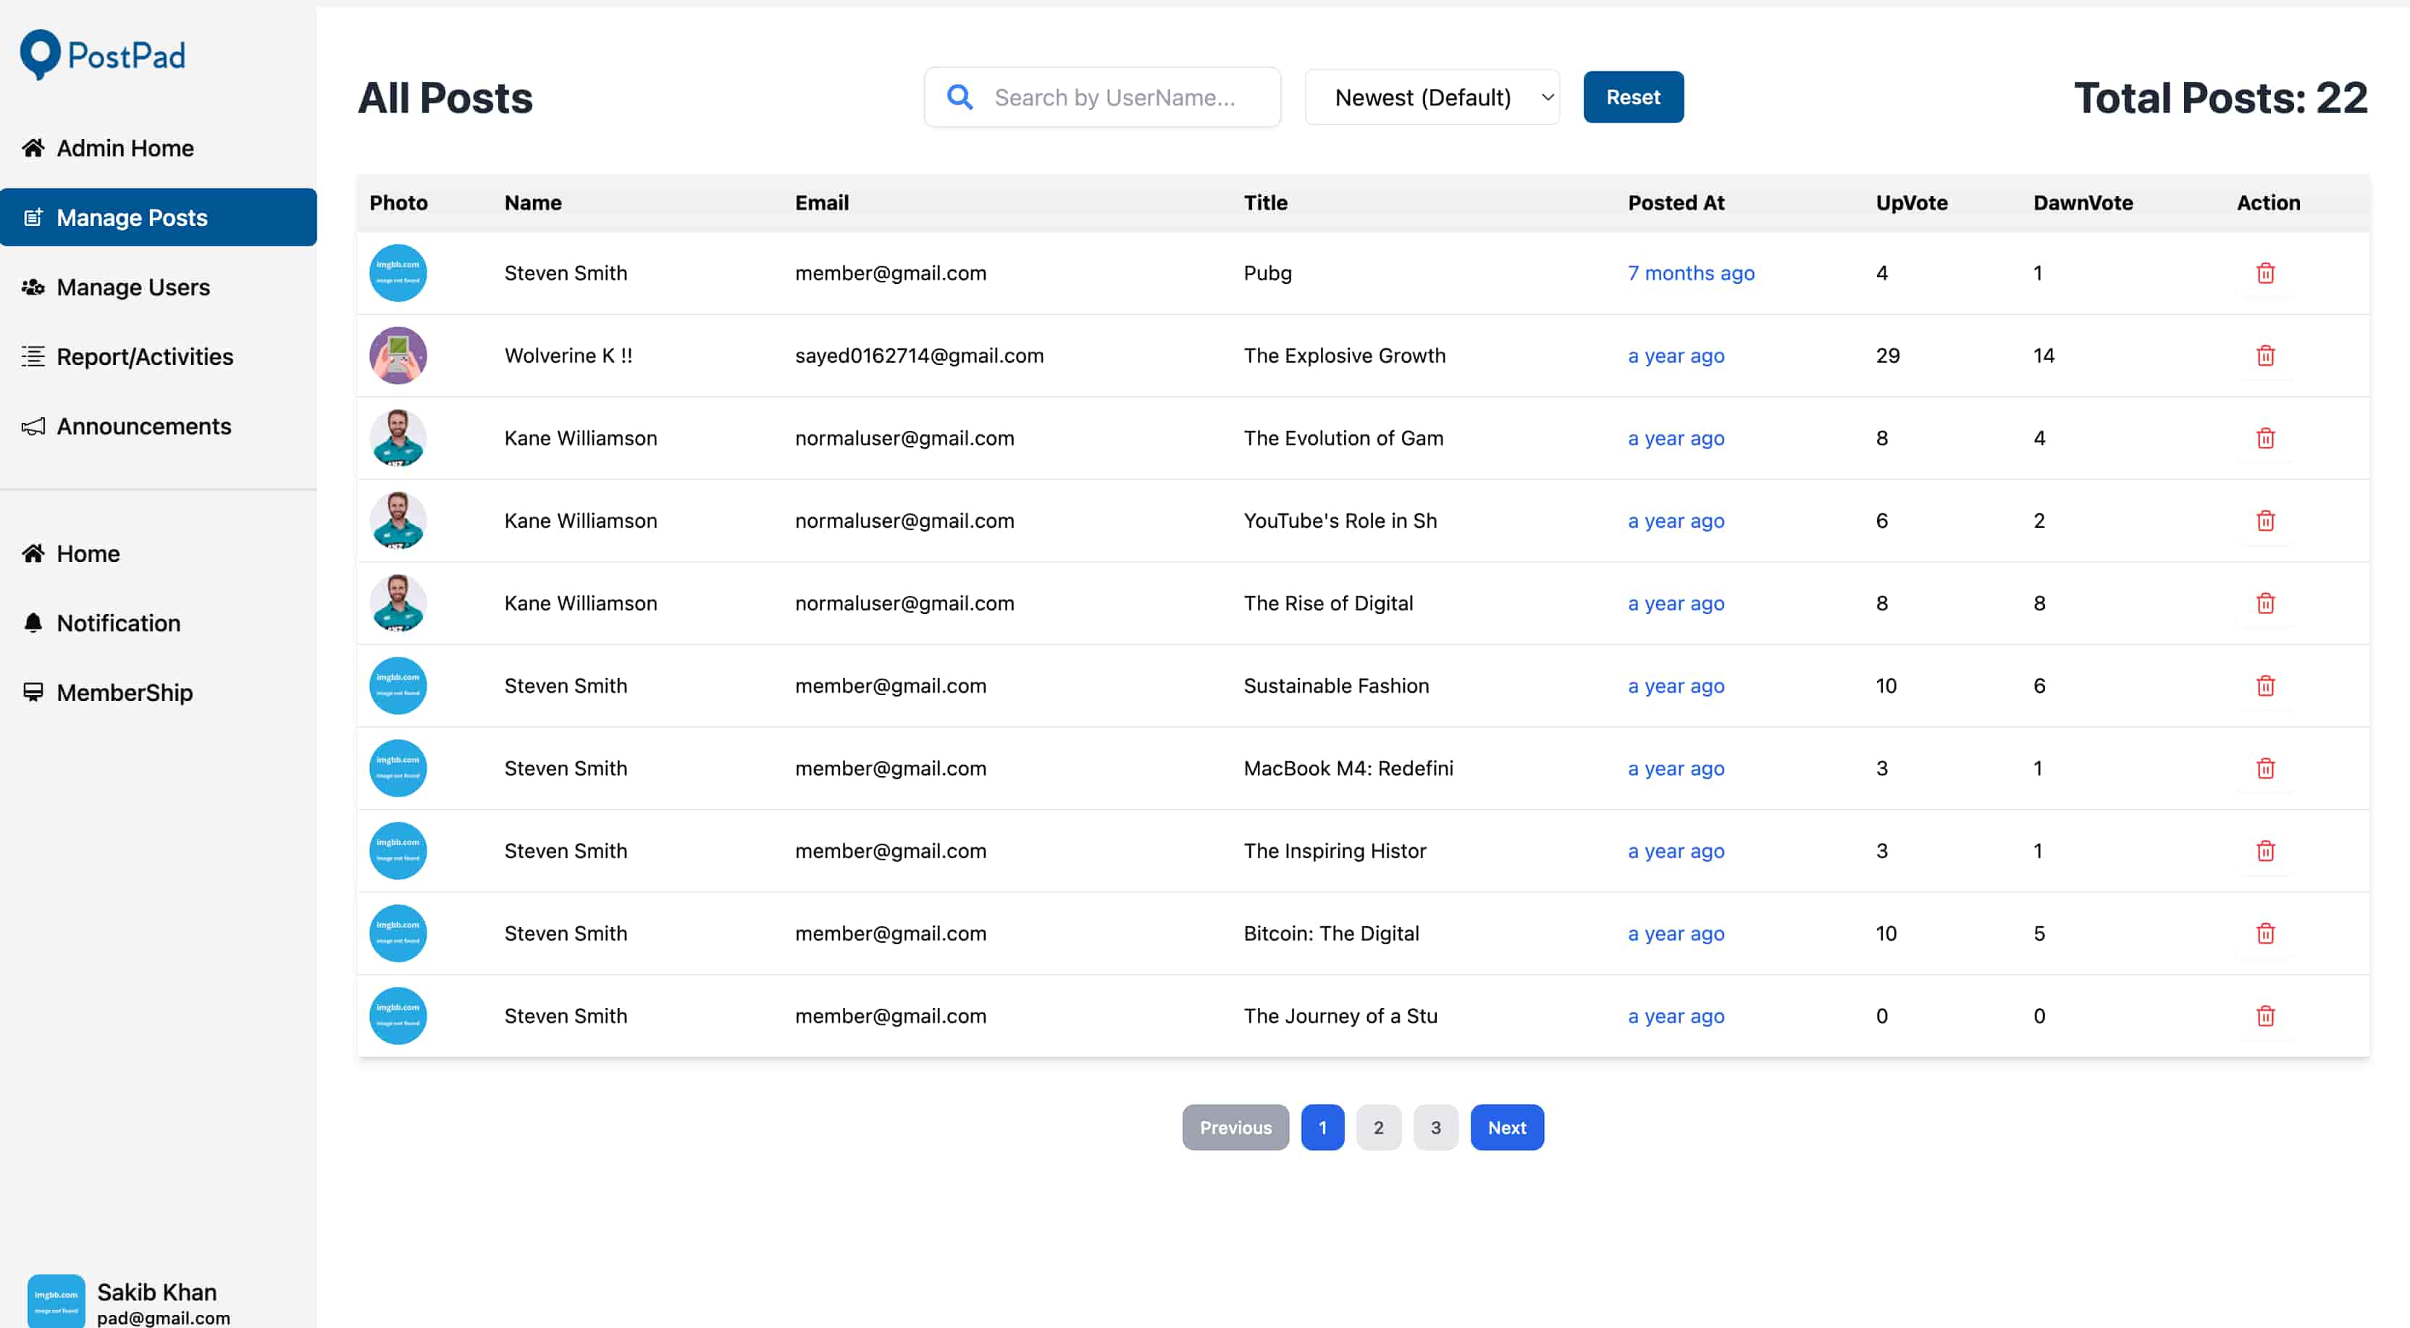
Task: Click the Previous pagination button
Action: click(1235, 1127)
